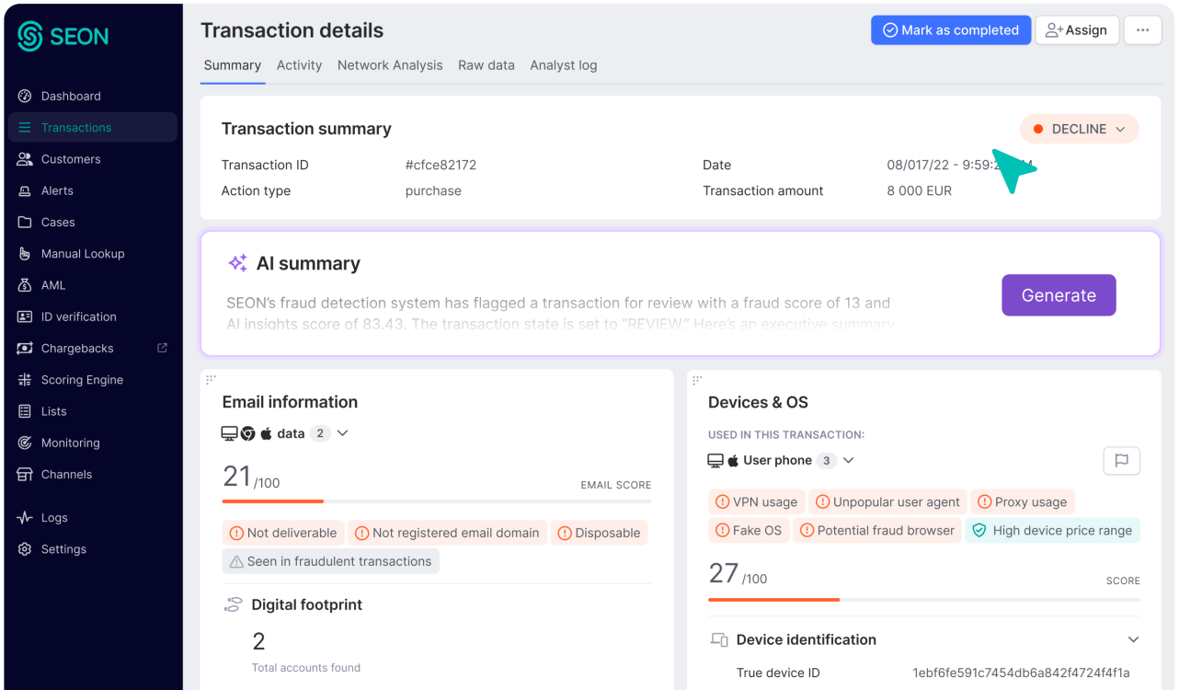Image resolution: width=1179 pixels, height=690 pixels.
Task: Click the SEON logo in sidebar
Action: tap(63, 36)
